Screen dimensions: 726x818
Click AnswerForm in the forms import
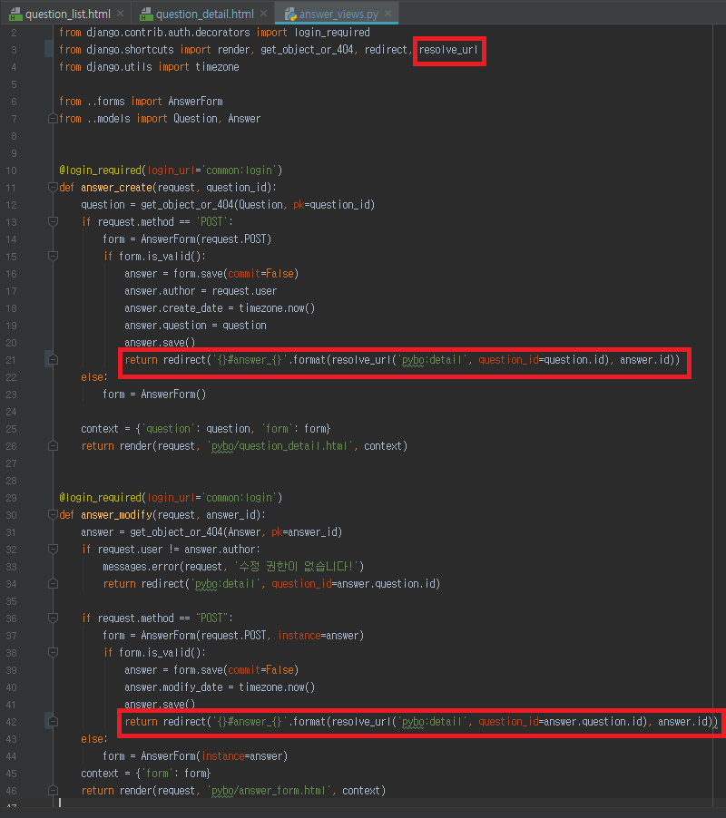(195, 102)
